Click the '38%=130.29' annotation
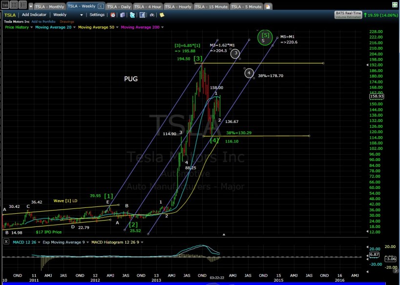The image size is (400, 285). pos(239,133)
